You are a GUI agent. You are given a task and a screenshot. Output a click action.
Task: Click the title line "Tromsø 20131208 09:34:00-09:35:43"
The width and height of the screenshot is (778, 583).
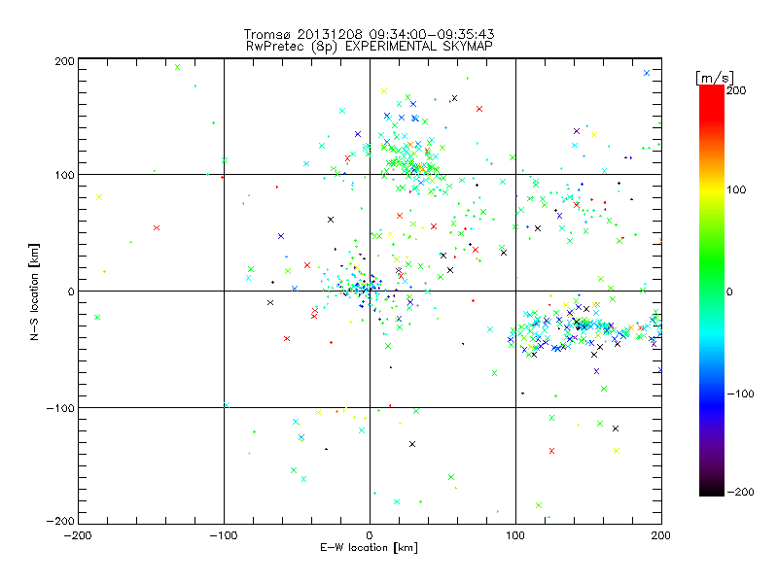369,34
